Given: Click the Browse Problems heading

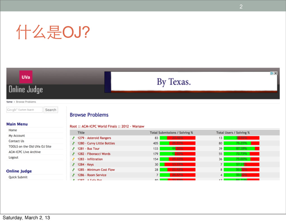Looking at the screenshot, I should coord(89,115).
